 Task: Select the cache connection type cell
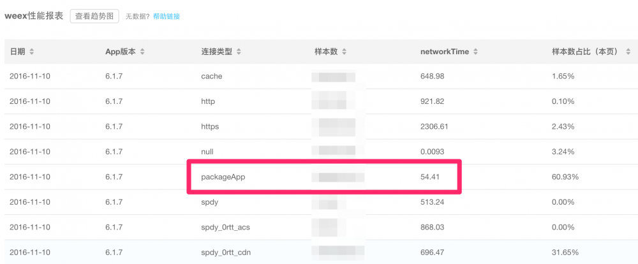pyautogui.click(x=212, y=76)
